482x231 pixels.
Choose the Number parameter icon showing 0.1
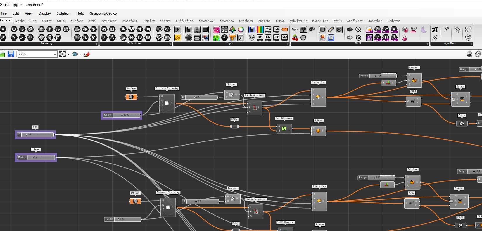click(112, 29)
